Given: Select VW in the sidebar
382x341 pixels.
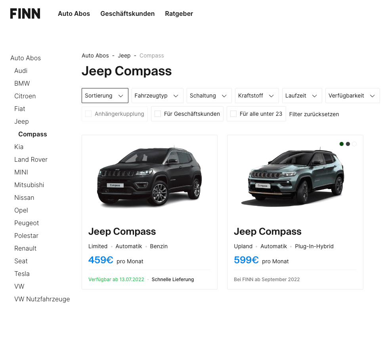Looking at the screenshot, I should tap(19, 286).
